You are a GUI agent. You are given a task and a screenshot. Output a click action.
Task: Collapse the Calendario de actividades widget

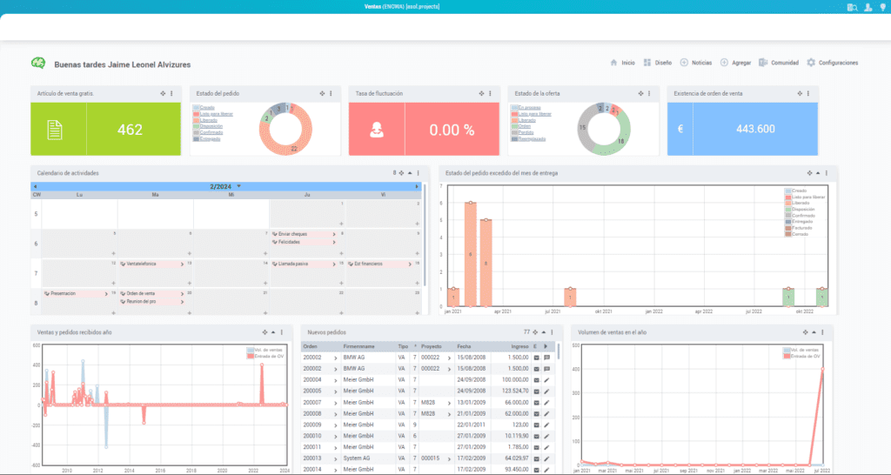click(410, 173)
